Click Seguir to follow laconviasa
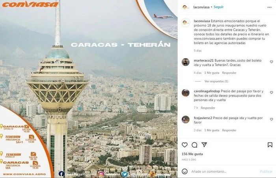Viewport: 276px width, 178px height. [x=218, y=7]
